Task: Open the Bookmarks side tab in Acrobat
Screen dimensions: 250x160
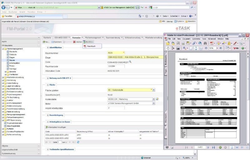Action: coord(166,60)
